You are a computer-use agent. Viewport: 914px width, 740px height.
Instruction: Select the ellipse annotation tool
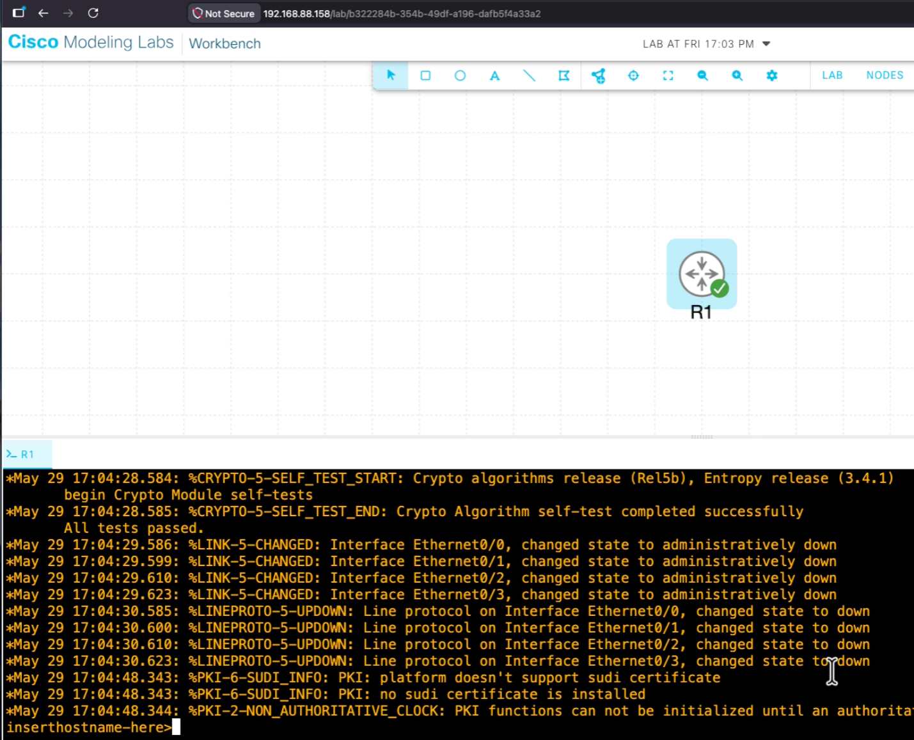[460, 75]
